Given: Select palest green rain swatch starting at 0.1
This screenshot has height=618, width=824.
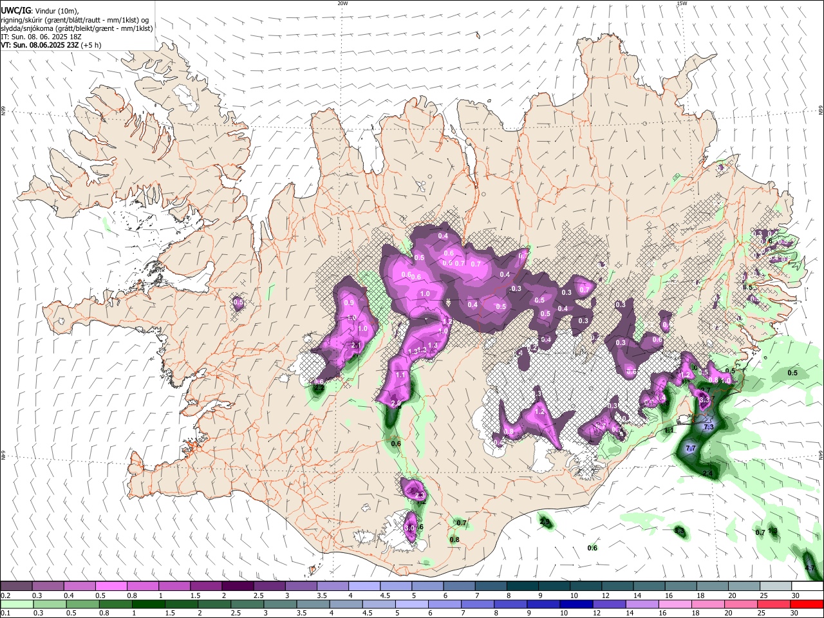Looking at the screenshot, I should click(17, 604).
